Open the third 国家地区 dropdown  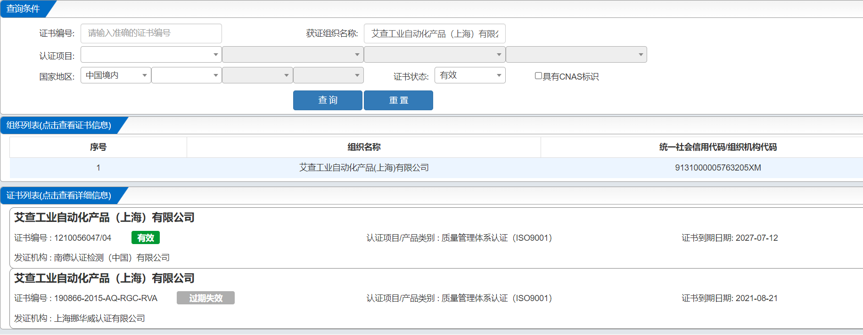[x=257, y=75]
